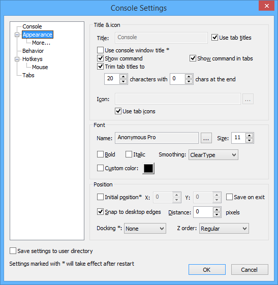Open the Tabs settings page
278x285 pixels.
click(x=28, y=75)
